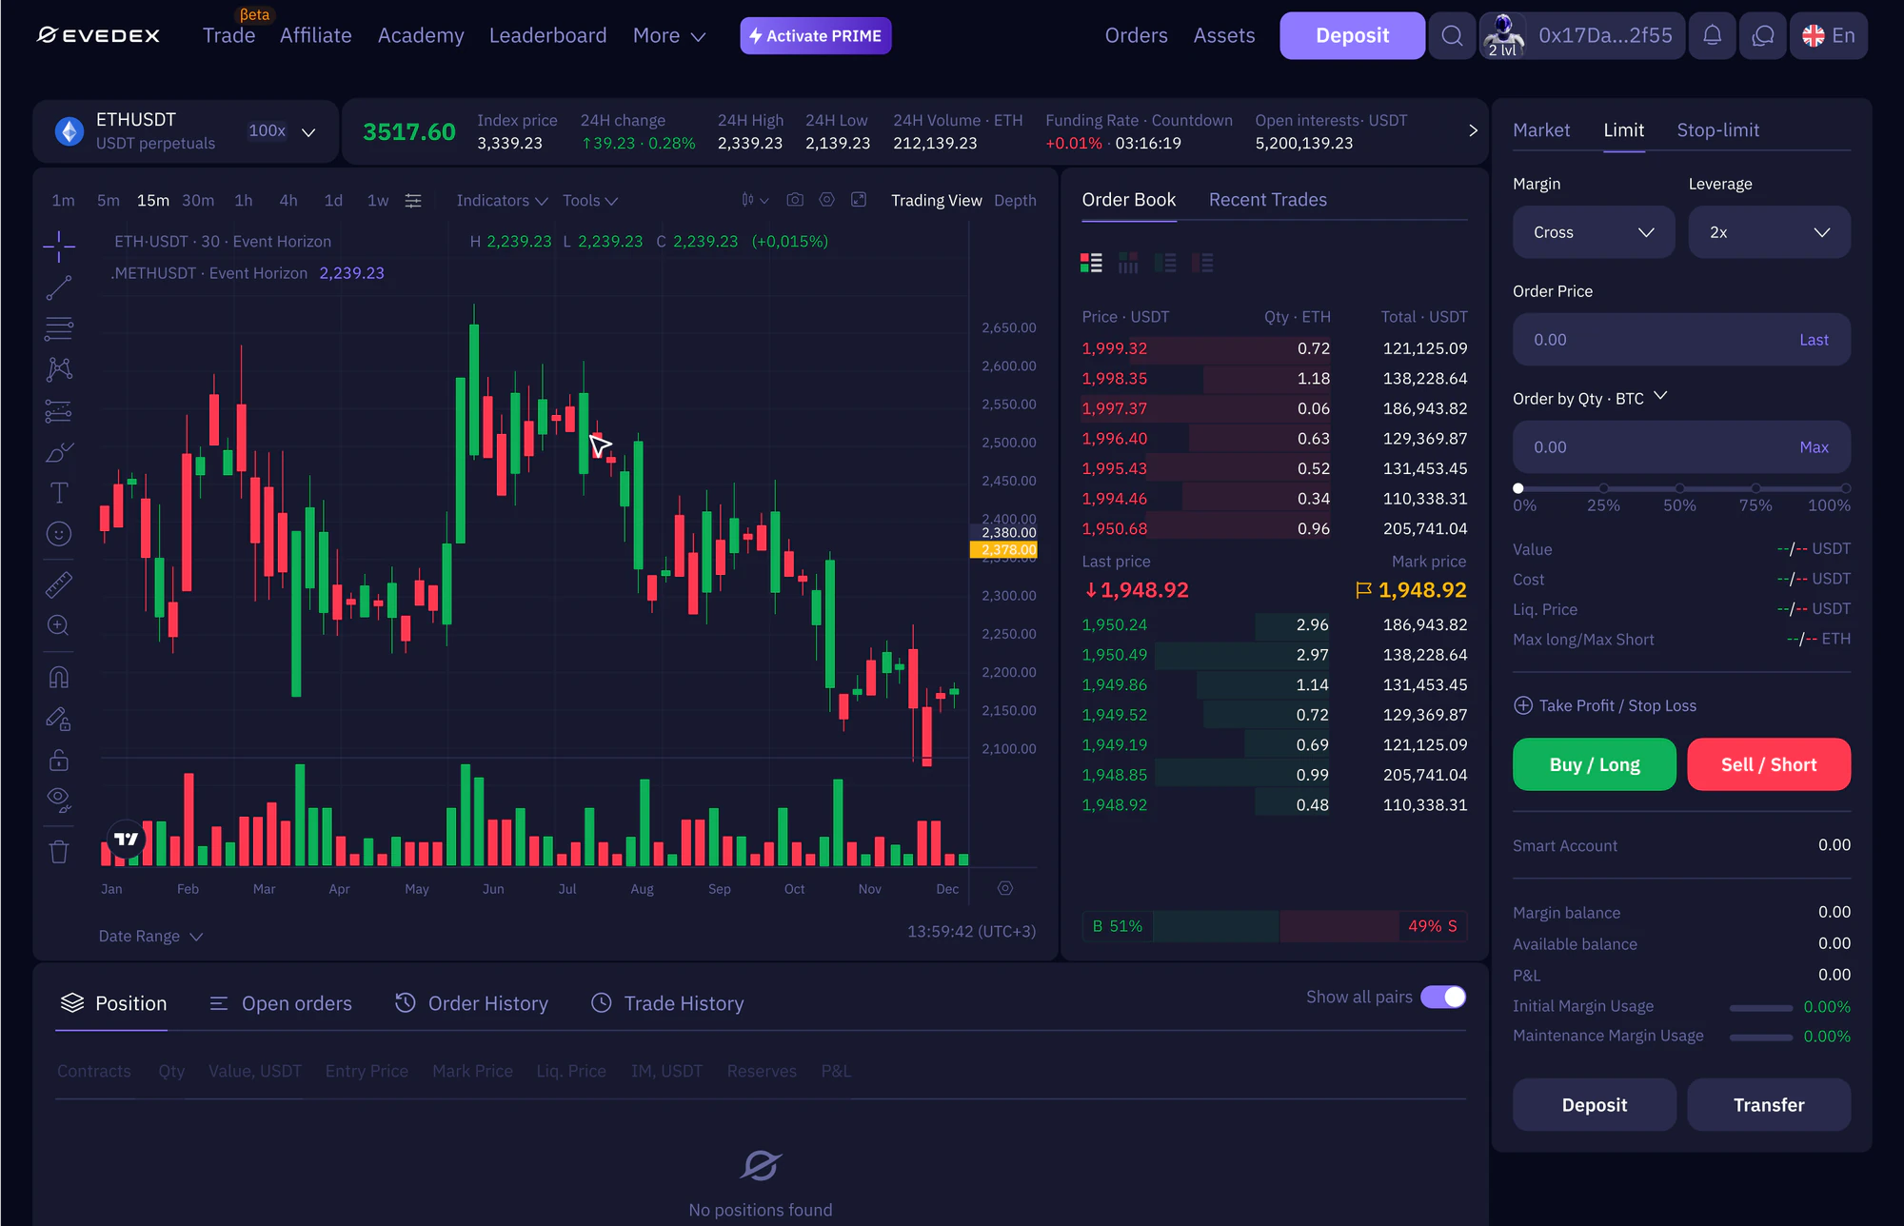Set the order quantity slider to 50%

click(x=1680, y=488)
